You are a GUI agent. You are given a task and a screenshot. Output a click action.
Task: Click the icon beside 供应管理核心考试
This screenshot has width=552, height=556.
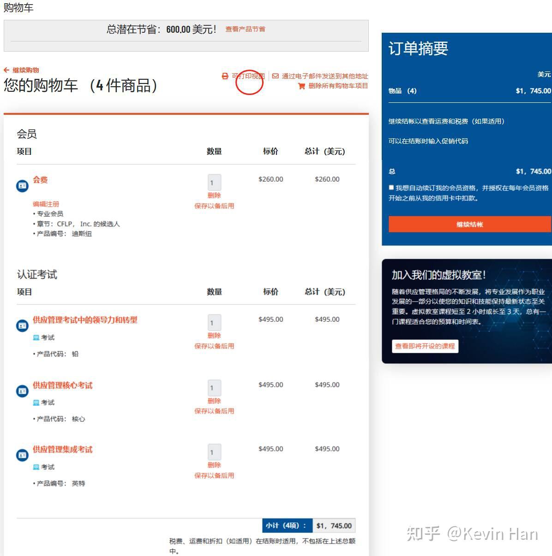[x=22, y=391]
